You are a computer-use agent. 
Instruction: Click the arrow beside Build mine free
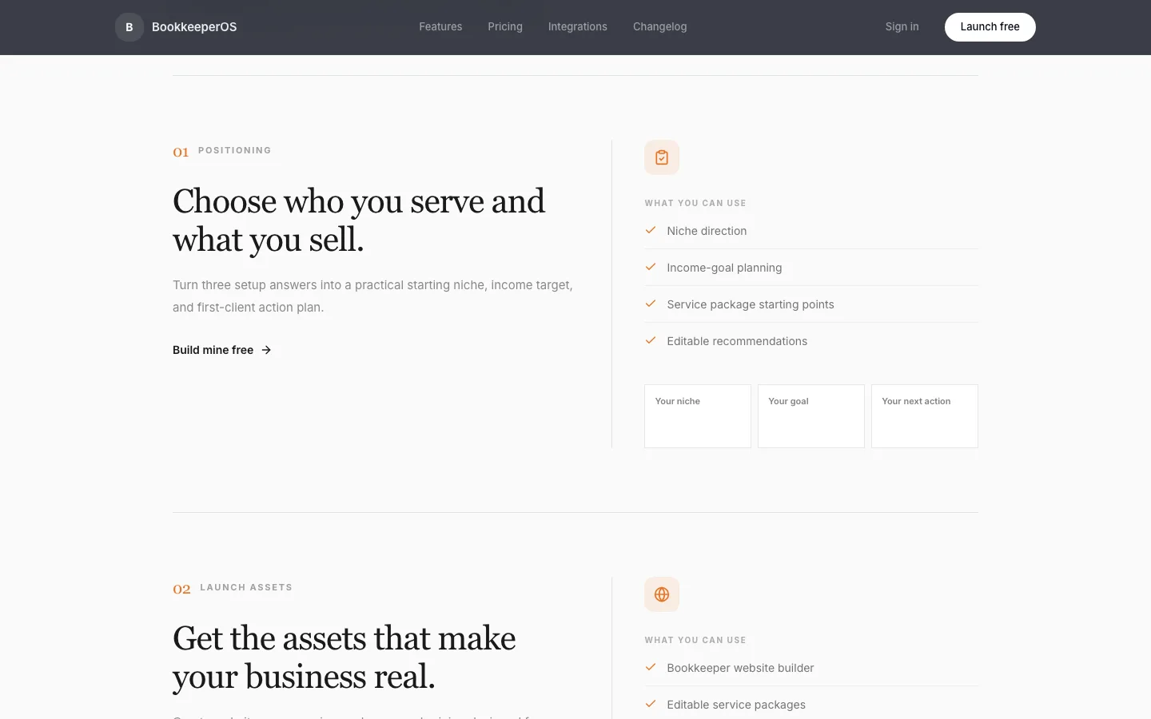266,350
